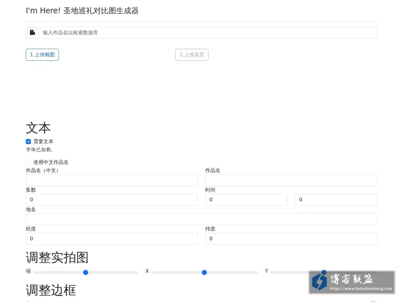This screenshot has height=302, width=403.
Task: Focus the 作品名 input field on the right
Action: click(291, 180)
